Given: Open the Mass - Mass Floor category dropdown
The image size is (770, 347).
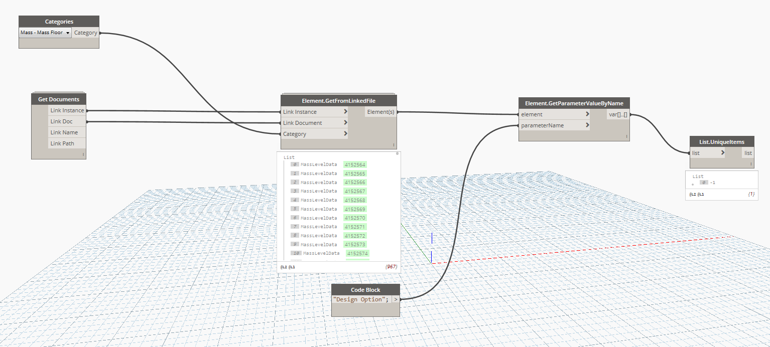Looking at the screenshot, I should coord(45,33).
